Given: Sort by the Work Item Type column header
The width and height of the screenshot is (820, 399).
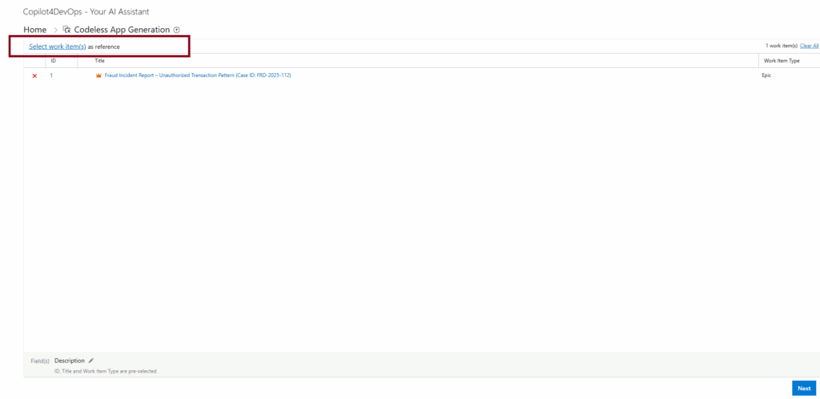Looking at the screenshot, I should 782,61.
